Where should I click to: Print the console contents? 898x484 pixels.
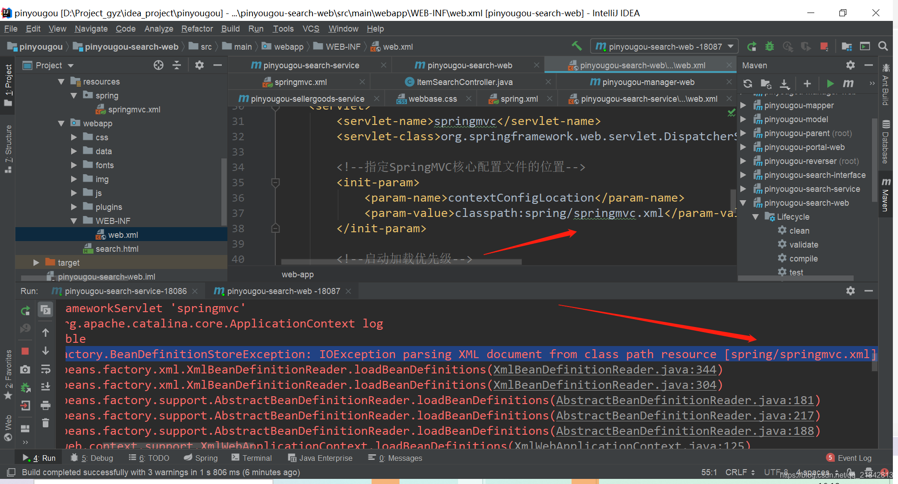tap(45, 405)
